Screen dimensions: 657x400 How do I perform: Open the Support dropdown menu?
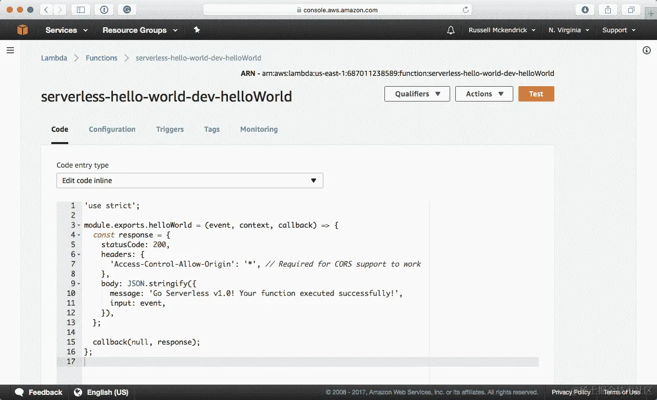(619, 30)
